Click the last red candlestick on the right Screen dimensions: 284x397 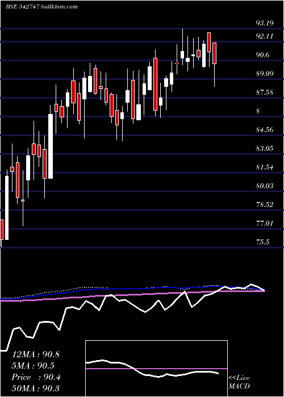pos(215,53)
